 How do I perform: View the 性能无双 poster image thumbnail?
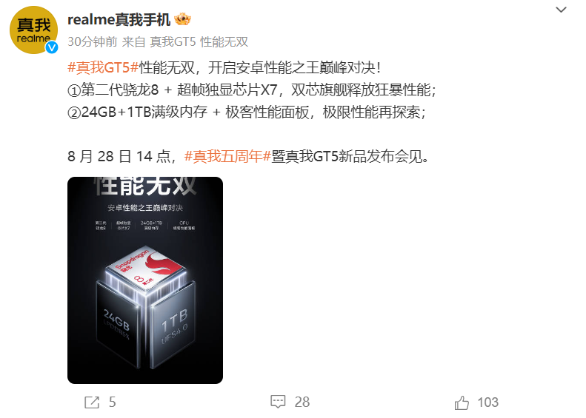[x=145, y=280]
